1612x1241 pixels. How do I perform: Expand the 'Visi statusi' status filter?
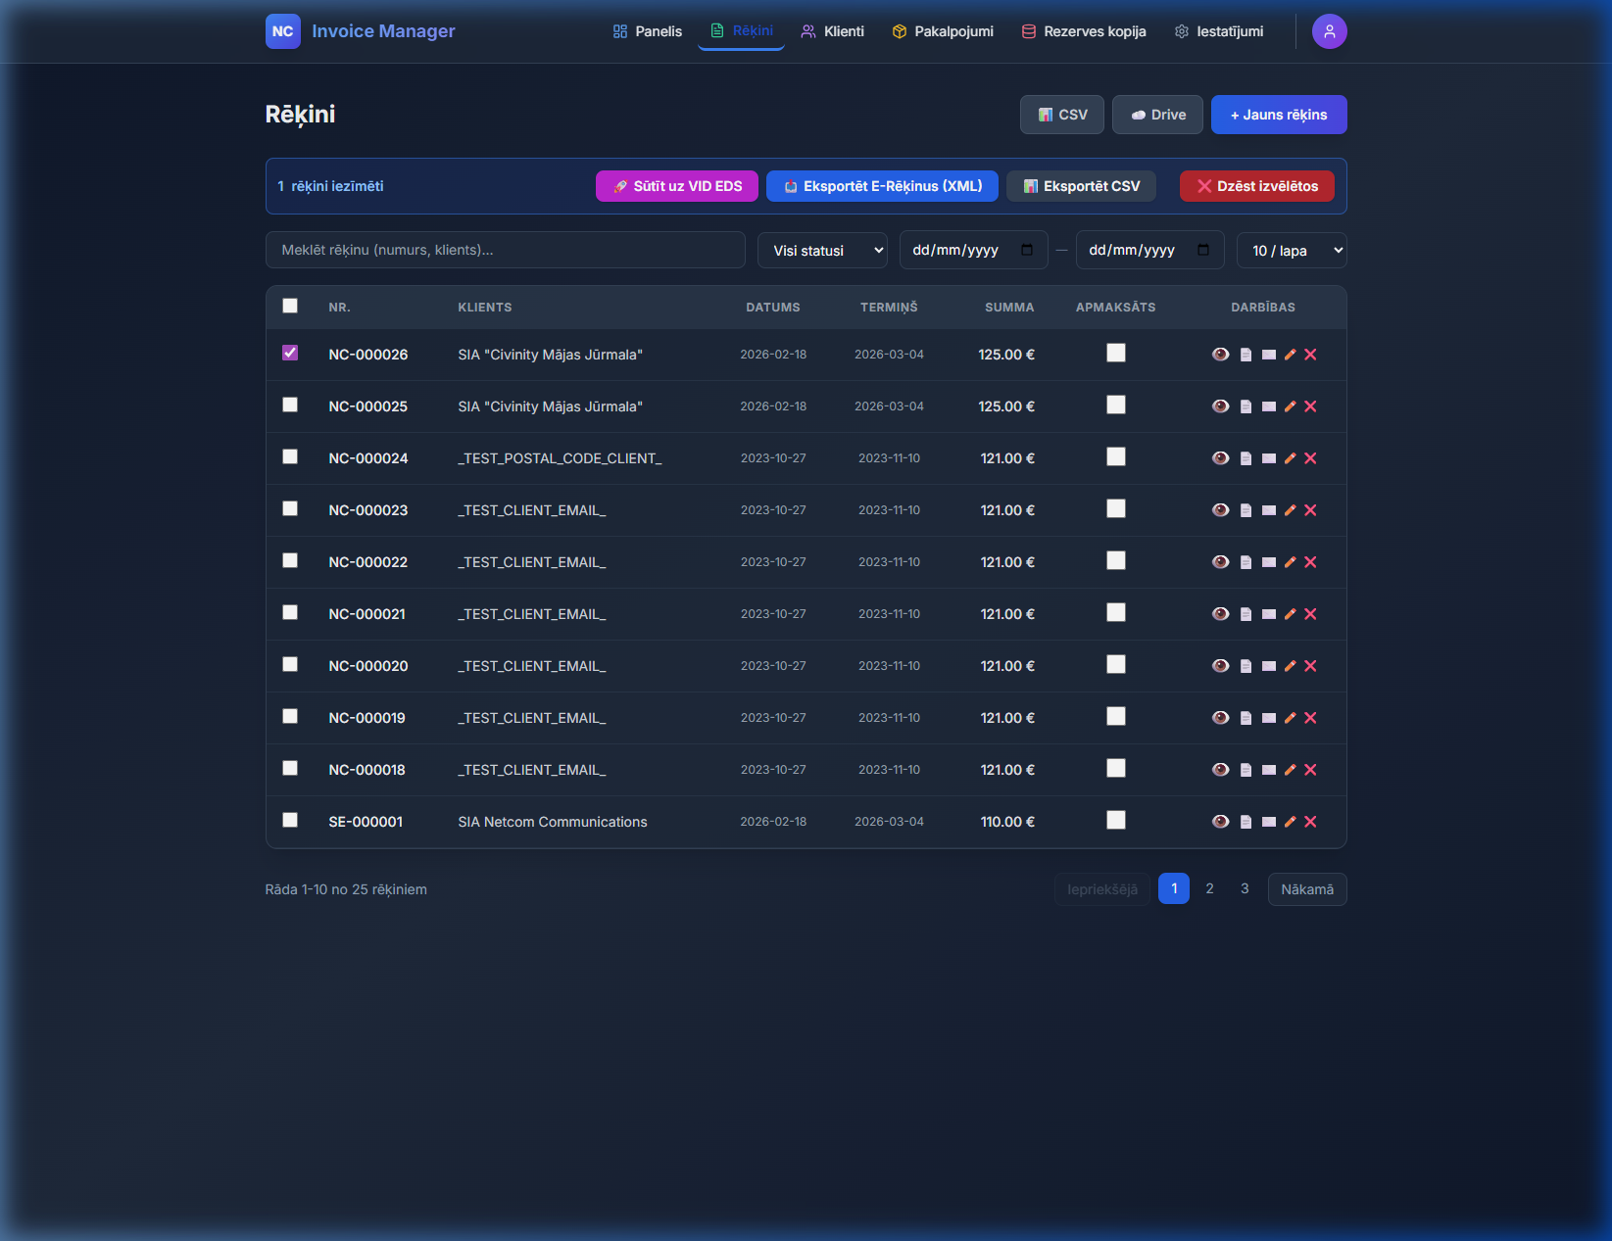822,251
